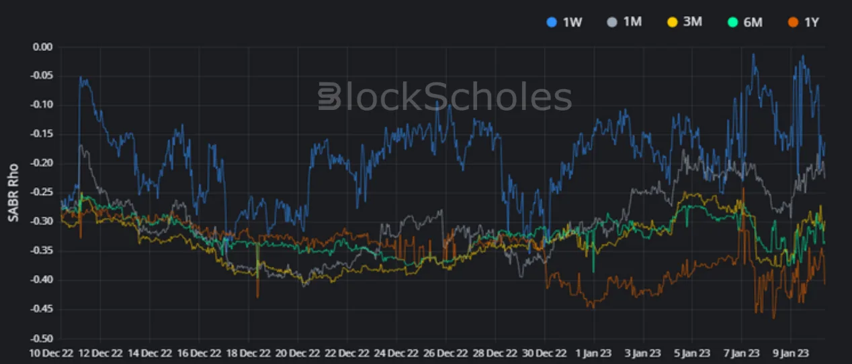Click the -0.50 y-axis value
852x364 pixels.
coord(41,339)
